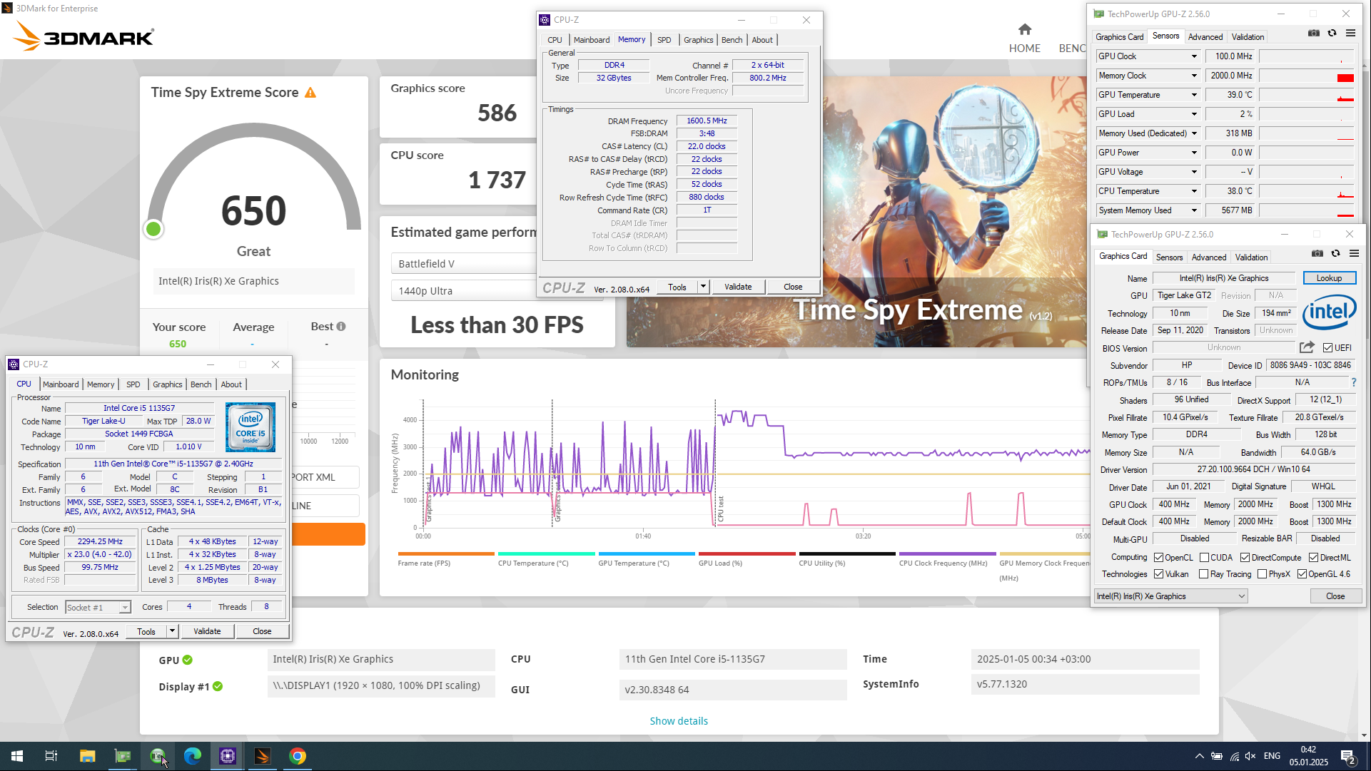
Task: Click the Best info icon
Action: (x=341, y=327)
